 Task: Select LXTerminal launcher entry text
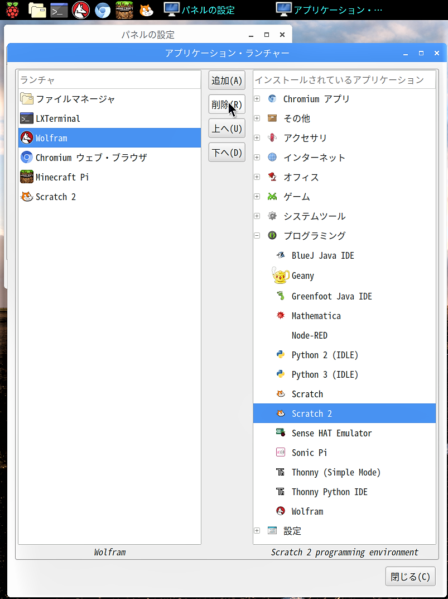[58, 118]
